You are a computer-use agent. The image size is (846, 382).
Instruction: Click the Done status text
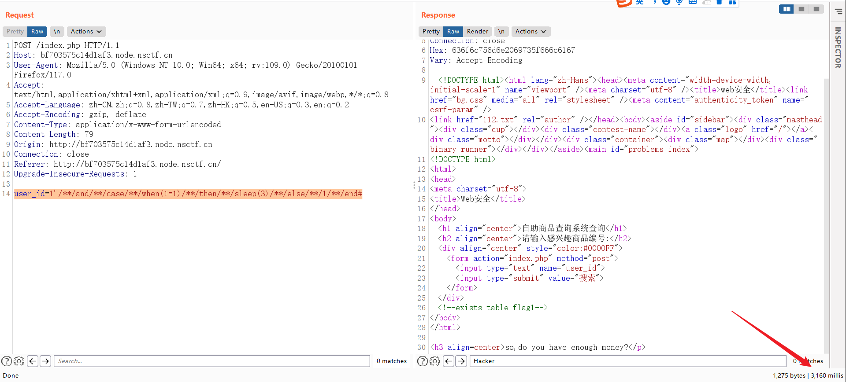point(11,375)
